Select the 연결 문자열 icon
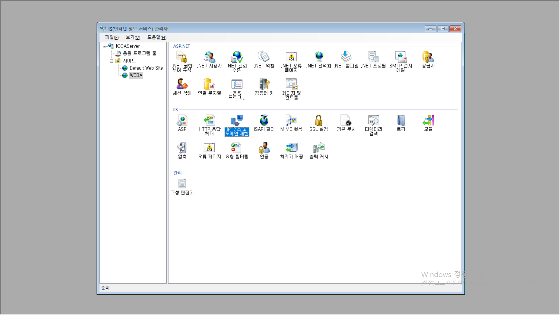This screenshot has width=560, height=315. [x=209, y=85]
